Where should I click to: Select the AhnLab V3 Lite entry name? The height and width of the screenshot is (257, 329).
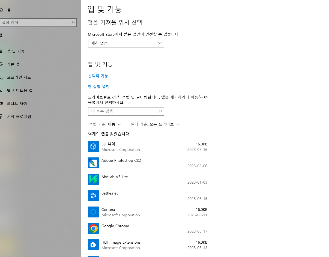coord(115,177)
